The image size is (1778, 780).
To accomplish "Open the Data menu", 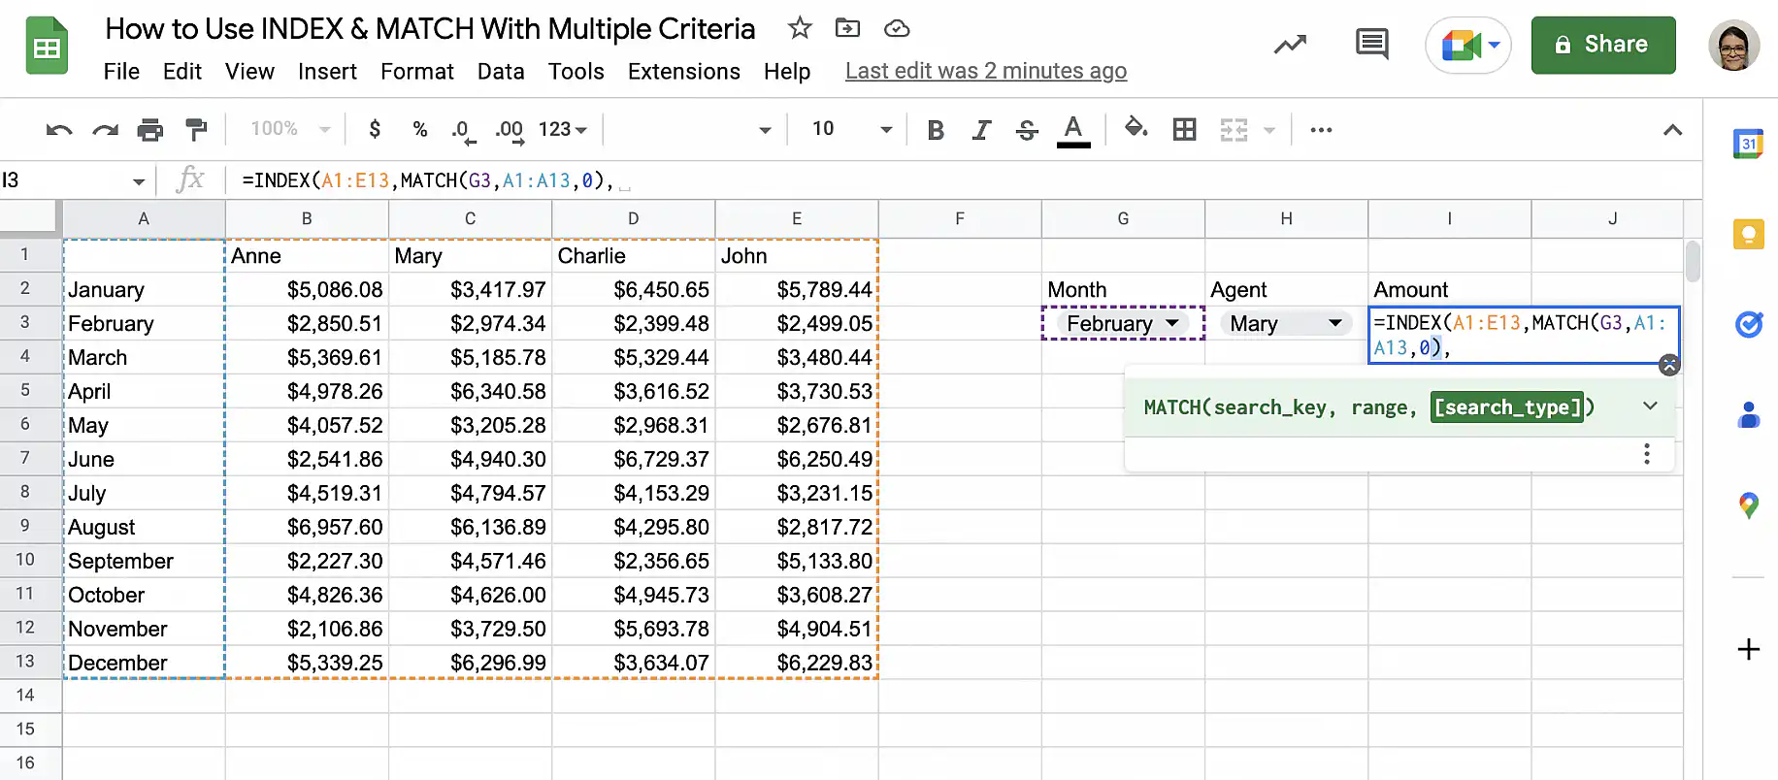I will [x=501, y=72].
